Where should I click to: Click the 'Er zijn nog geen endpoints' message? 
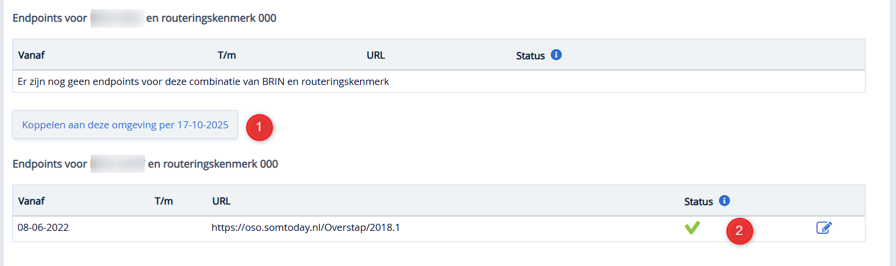pyautogui.click(x=203, y=81)
